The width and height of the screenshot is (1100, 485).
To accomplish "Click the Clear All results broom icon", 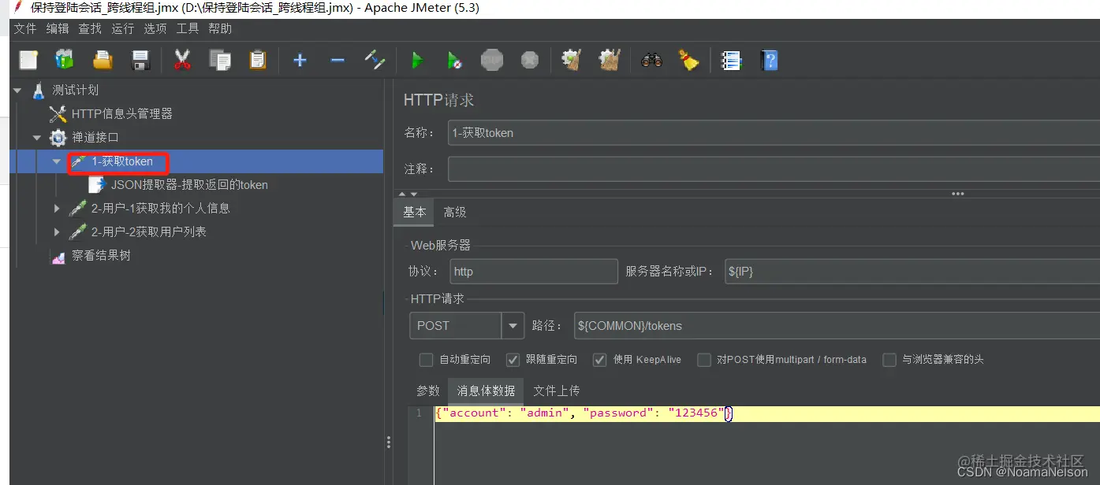I will point(608,59).
